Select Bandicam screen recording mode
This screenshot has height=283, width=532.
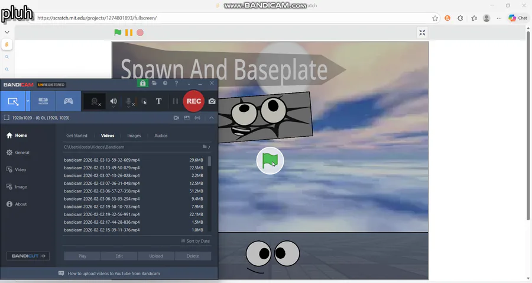coord(13,101)
